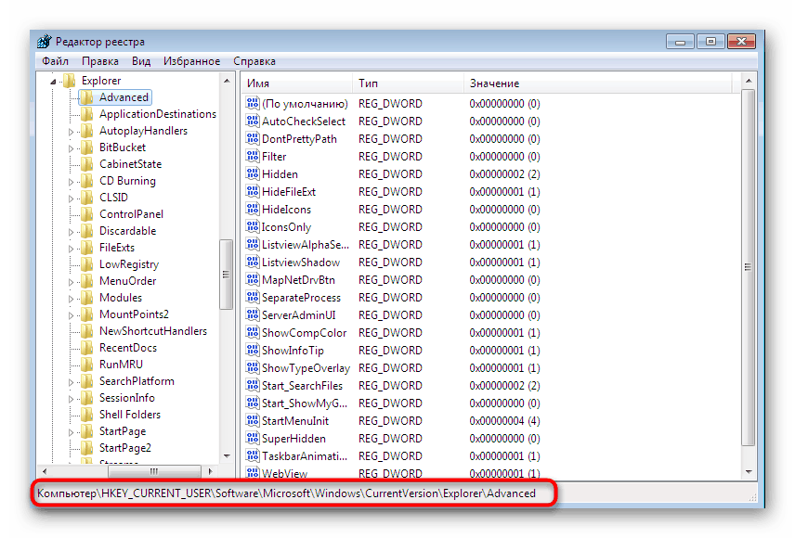795x538 pixels.
Task: Sort values by the Имя column header
Action: pos(297,83)
